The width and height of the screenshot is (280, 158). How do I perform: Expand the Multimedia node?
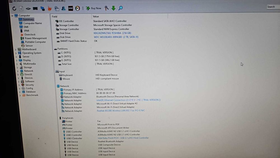17,64
